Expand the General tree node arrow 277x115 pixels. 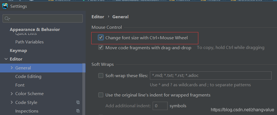click(x=12, y=68)
